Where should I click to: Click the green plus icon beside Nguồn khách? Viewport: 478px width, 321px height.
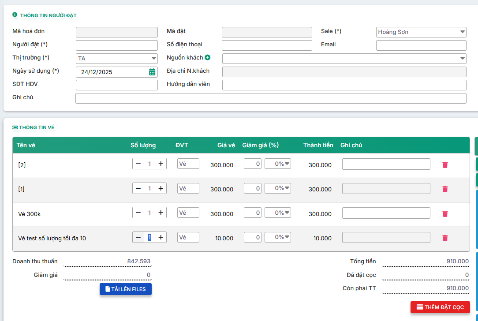[x=207, y=58]
